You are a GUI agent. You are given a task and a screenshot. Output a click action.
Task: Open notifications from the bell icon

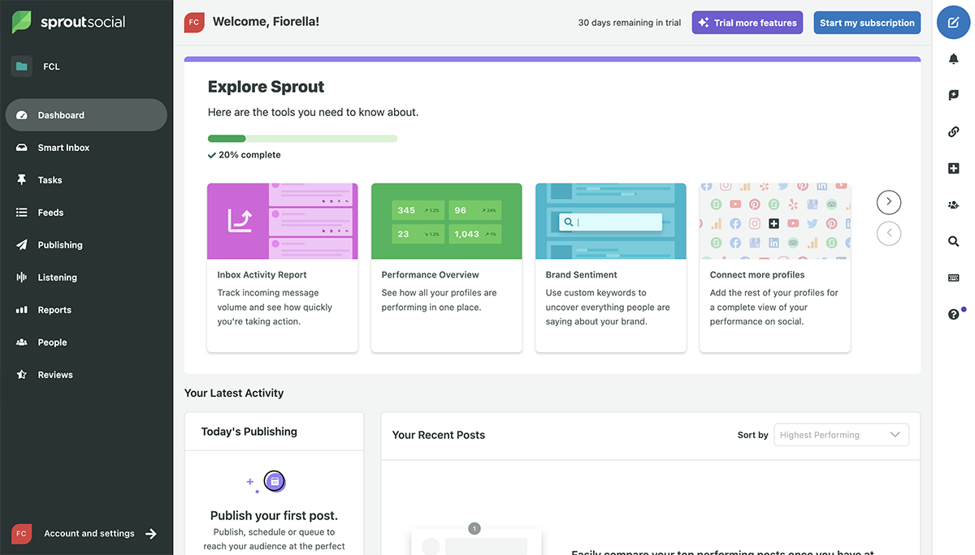pyautogui.click(x=953, y=58)
